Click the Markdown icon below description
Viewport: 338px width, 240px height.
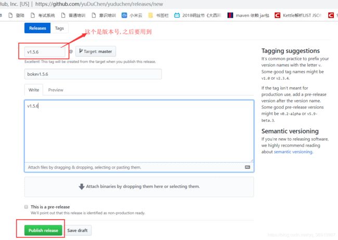tap(248, 167)
